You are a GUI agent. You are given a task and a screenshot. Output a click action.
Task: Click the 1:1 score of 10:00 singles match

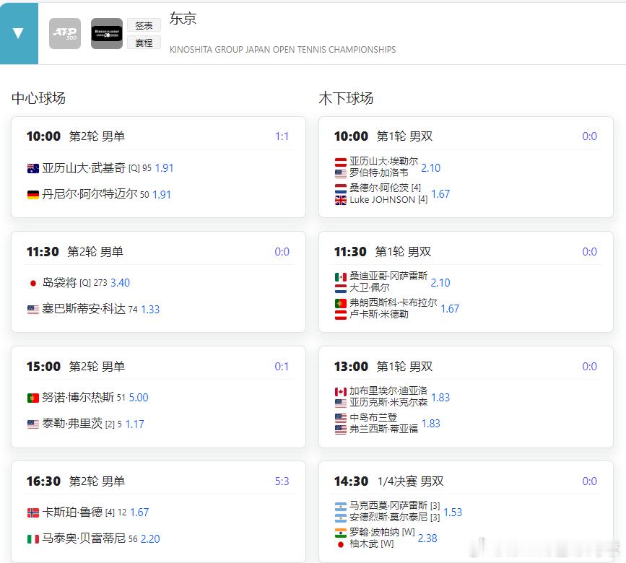(282, 136)
